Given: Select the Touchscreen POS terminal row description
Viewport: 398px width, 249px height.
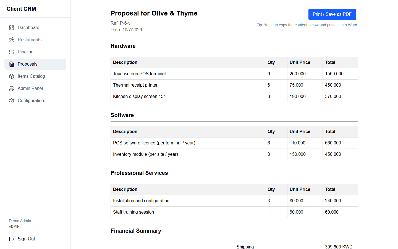Looking at the screenshot, I should (x=139, y=74).
